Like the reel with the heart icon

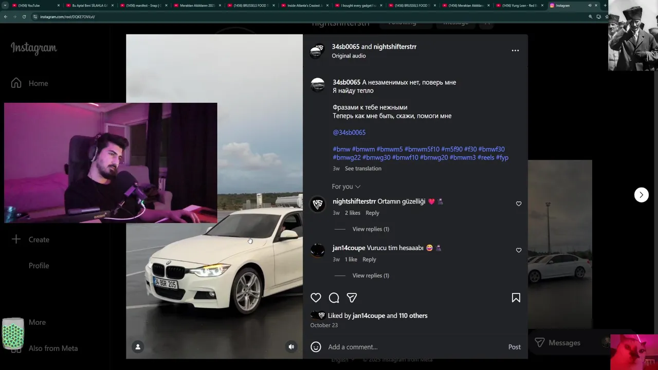coord(316,298)
